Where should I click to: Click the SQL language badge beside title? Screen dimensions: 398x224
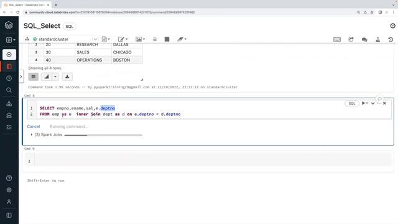click(x=69, y=26)
